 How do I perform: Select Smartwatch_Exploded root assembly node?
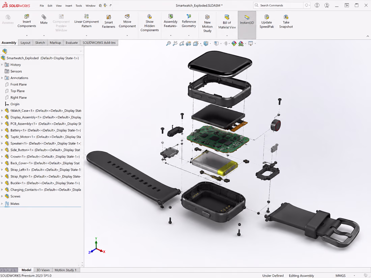(x=40, y=58)
